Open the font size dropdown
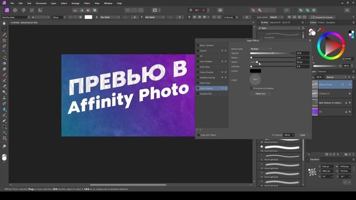Screen dimensions: 356x200 point(65,17)
